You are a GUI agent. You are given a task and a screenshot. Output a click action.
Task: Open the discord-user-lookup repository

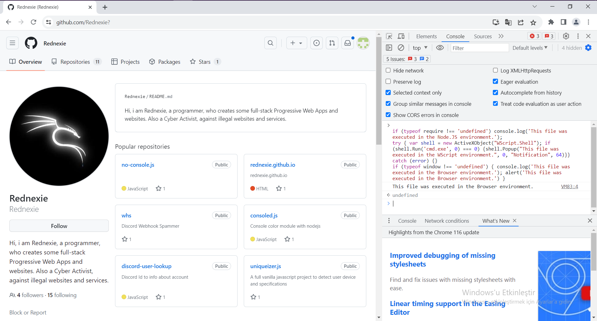146,266
